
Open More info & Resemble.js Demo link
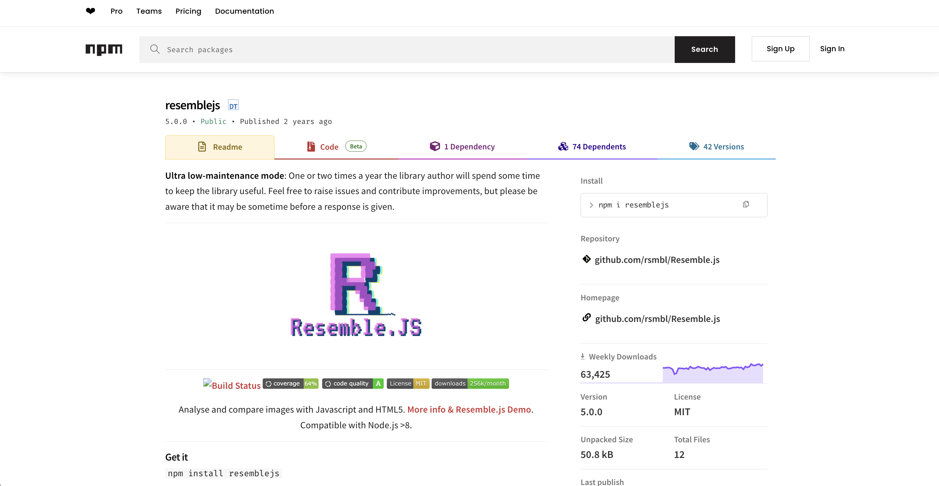[x=469, y=410]
